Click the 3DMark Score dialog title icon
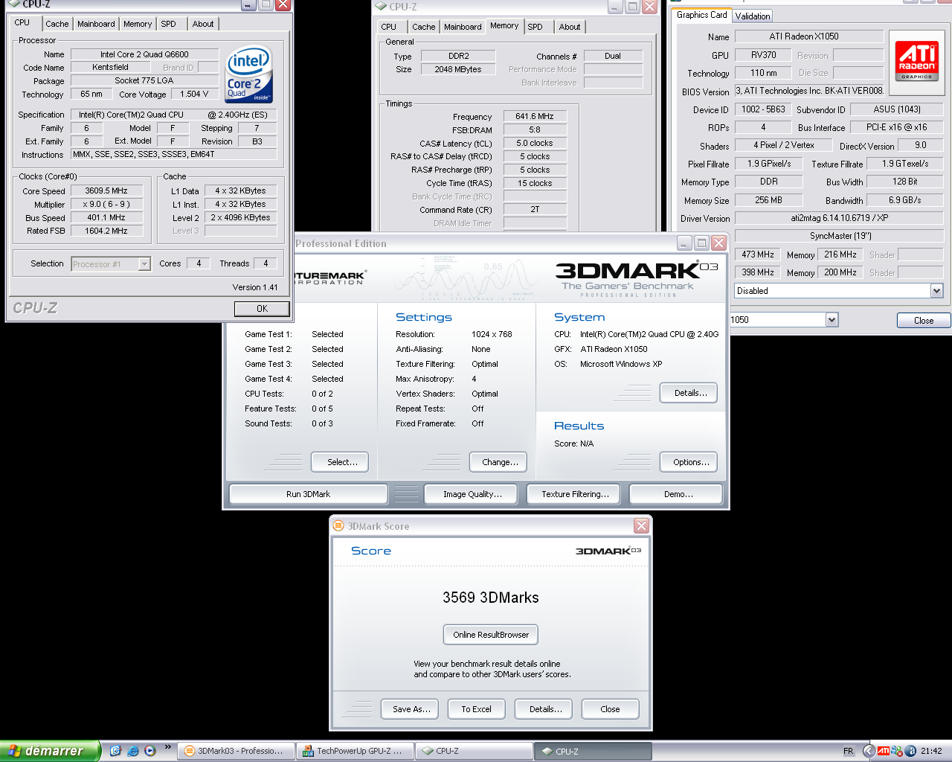This screenshot has width=952, height=762. click(338, 525)
